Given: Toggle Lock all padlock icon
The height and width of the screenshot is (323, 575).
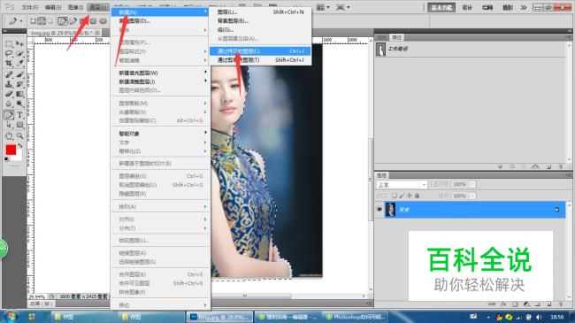Looking at the screenshot, I should (417, 196).
